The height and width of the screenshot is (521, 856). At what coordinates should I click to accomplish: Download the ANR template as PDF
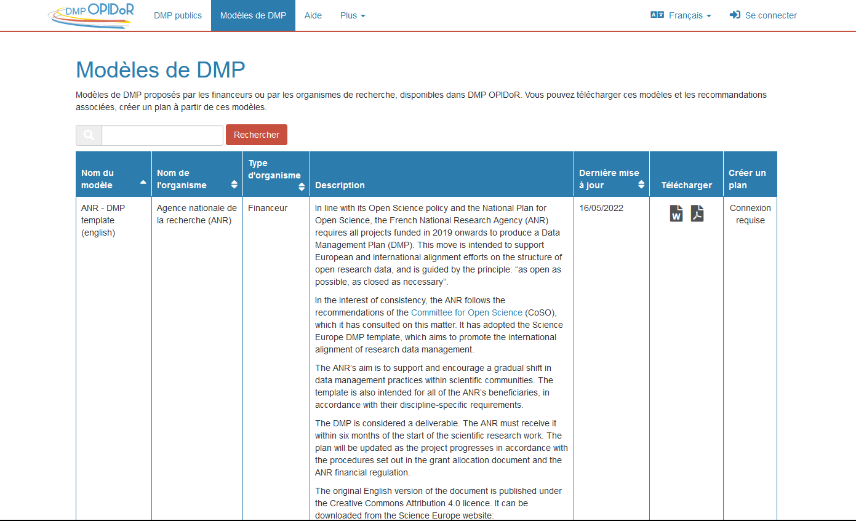click(x=697, y=213)
